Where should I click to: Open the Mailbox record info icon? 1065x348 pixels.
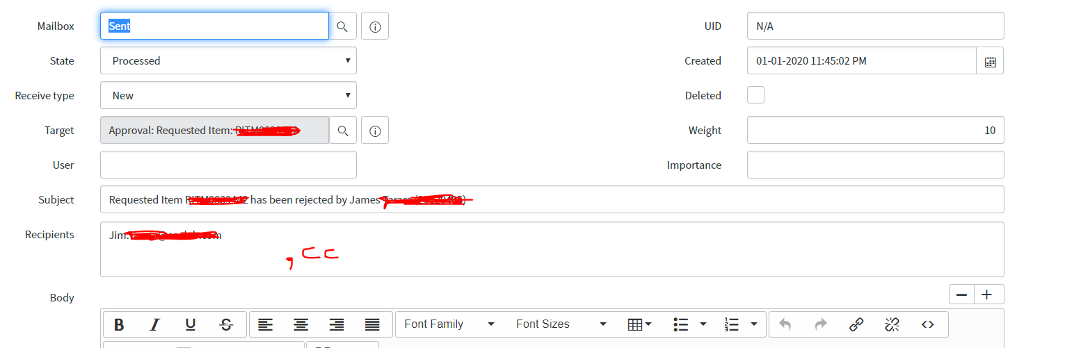pos(375,26)
